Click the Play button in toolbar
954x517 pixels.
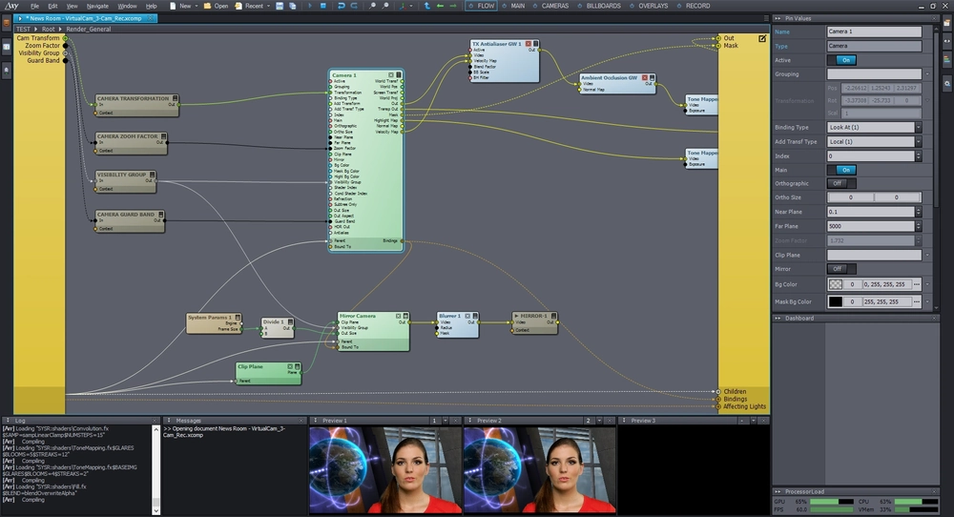coord(310,6)
